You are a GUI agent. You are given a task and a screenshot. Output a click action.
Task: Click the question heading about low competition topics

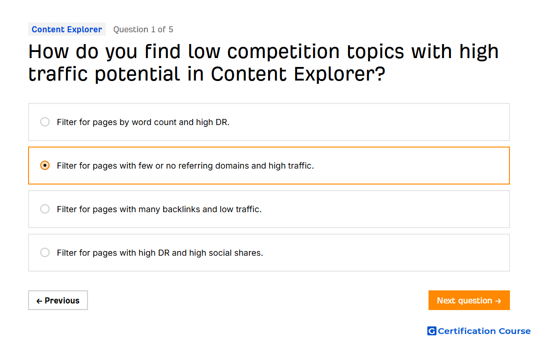263,63
